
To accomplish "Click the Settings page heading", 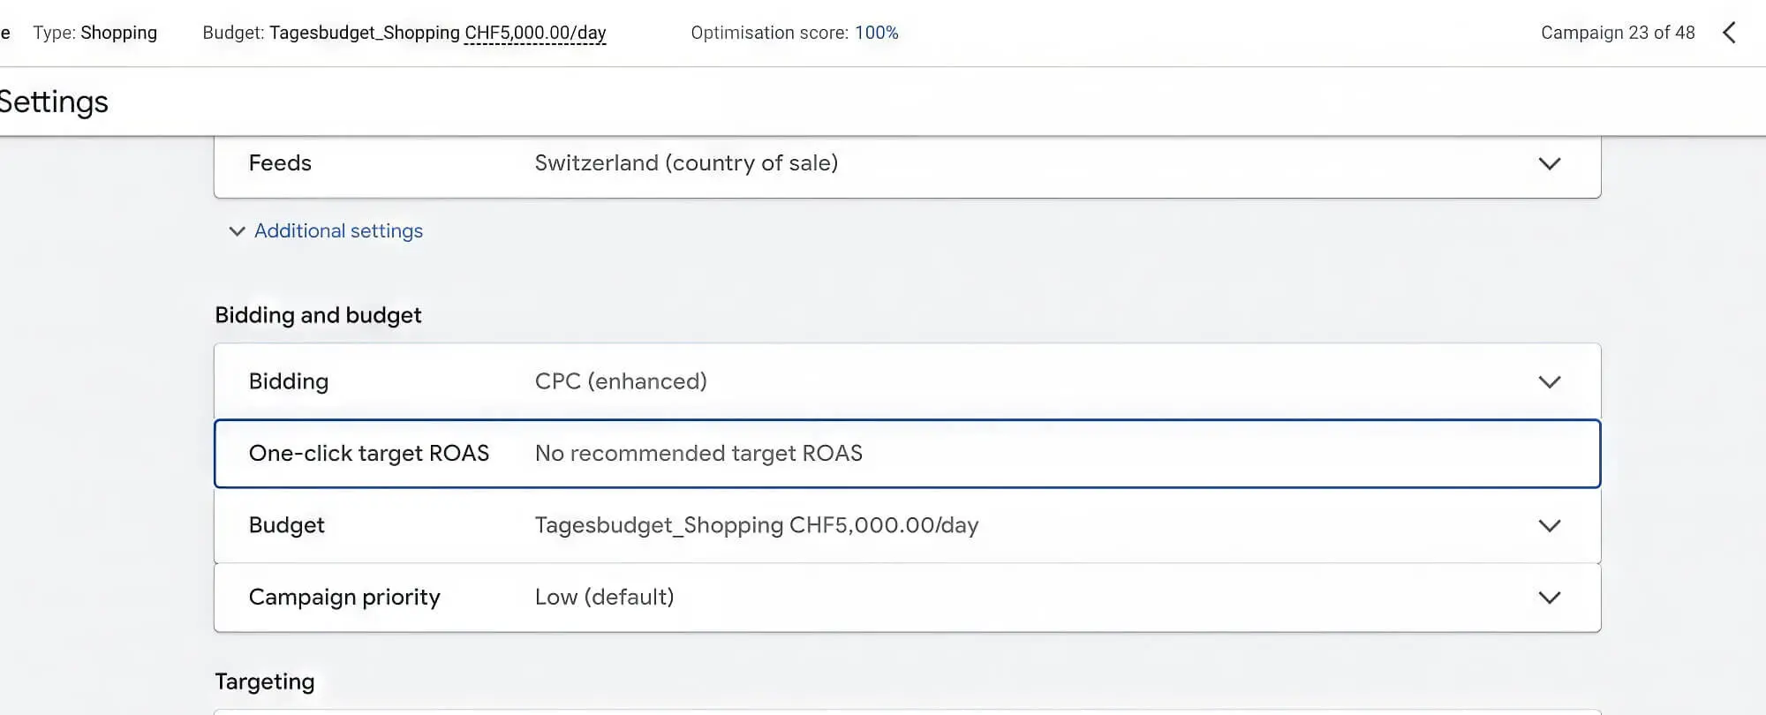I will pyautogui.click(x=54, y=102).
